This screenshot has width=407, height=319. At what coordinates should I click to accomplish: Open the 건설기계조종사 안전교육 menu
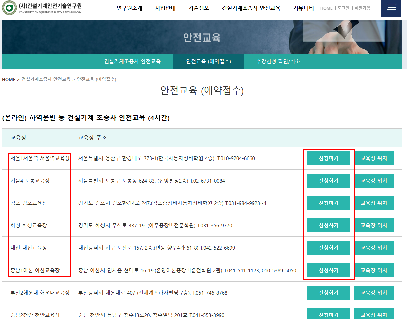251,8
